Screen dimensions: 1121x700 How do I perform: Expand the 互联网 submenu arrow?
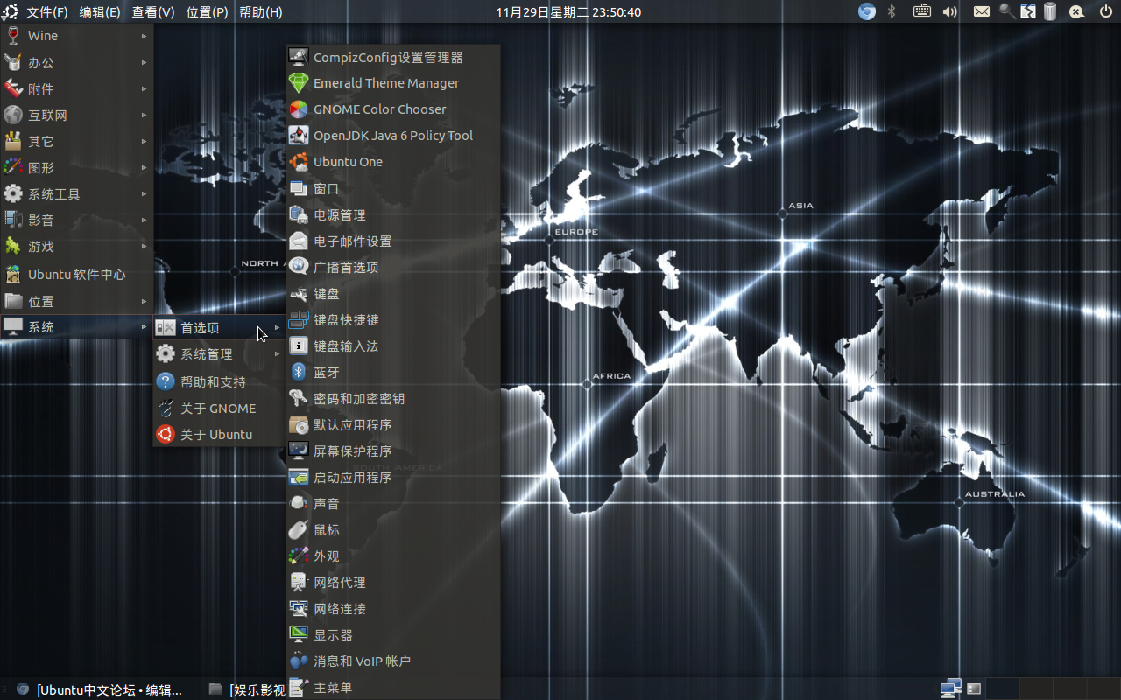click(144, 115)
